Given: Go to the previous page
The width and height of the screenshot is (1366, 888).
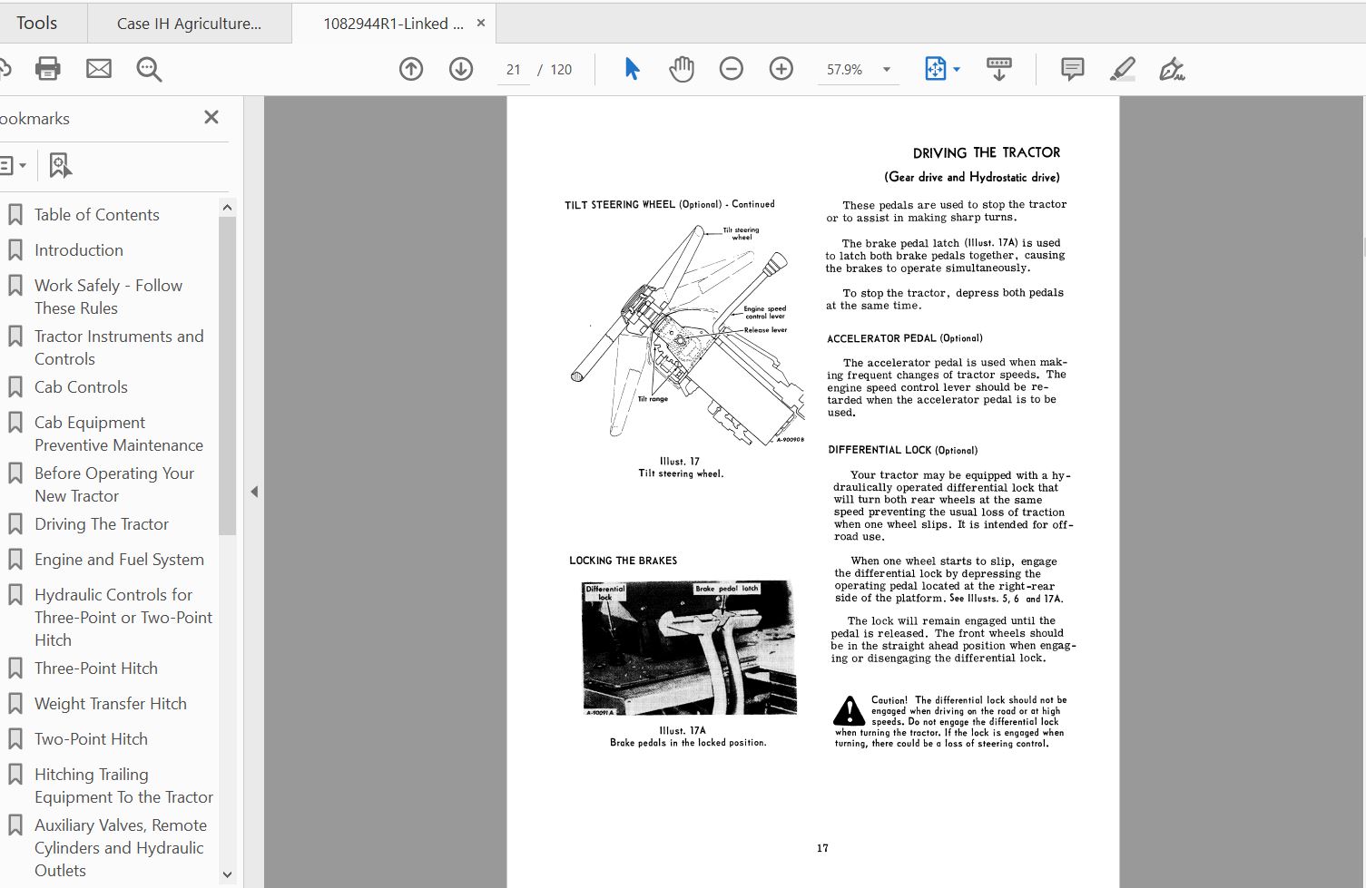Looking at the screenshot, I should 410,68.
